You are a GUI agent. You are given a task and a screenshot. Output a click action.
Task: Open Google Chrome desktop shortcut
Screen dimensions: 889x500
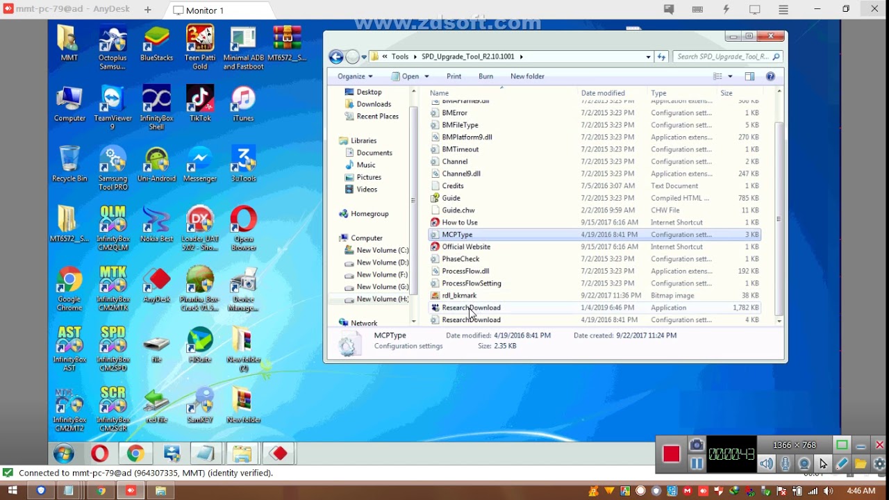tap(69, 289)
